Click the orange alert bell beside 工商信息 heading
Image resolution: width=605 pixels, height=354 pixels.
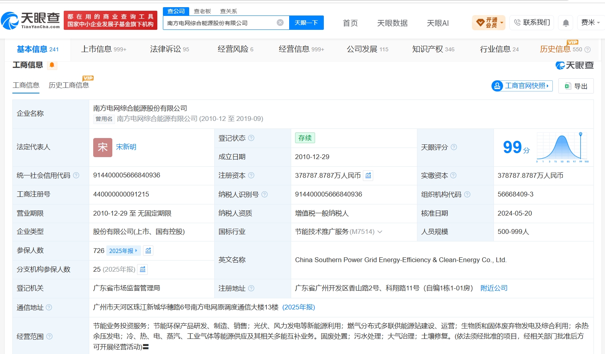tap(52, 65)
